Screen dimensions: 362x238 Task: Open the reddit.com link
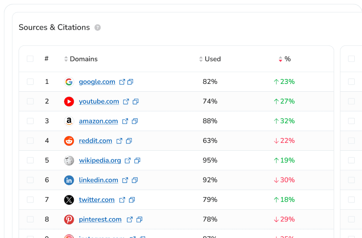pos(96,141)
